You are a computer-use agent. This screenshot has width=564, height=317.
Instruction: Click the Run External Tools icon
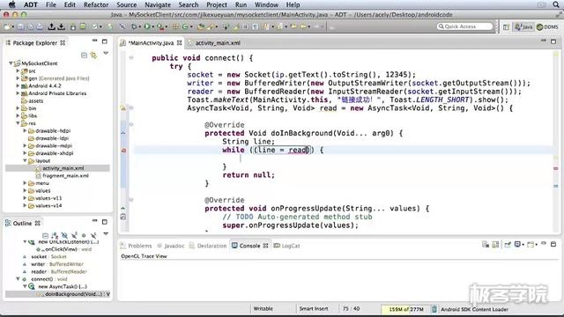(160, 26)
